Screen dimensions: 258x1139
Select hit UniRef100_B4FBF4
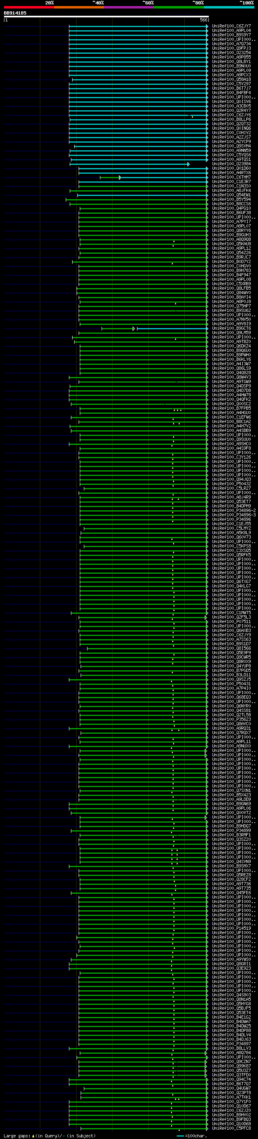(x=231, y=93)
